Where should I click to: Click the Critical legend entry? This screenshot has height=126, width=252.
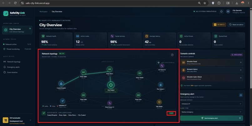(53, 106)
